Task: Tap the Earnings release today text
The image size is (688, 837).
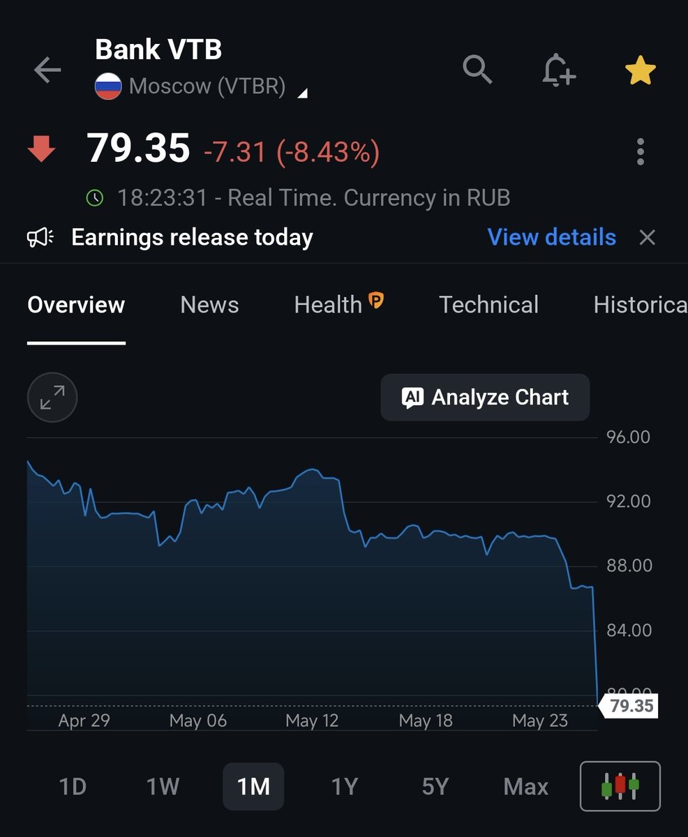Action: tap(192, 237)
